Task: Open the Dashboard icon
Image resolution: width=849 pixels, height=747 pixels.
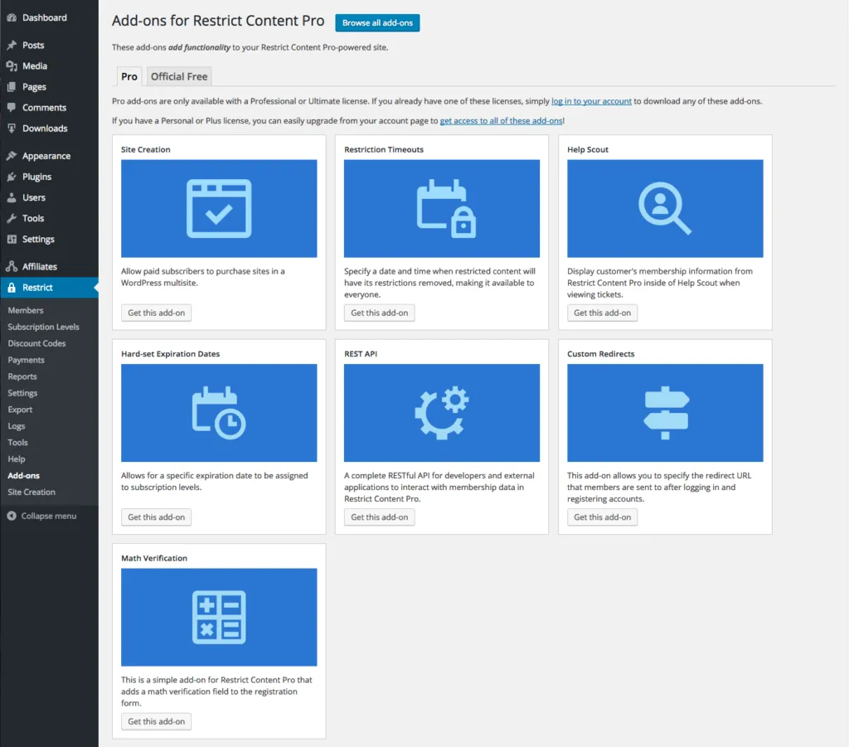Action: coord(12,17)
